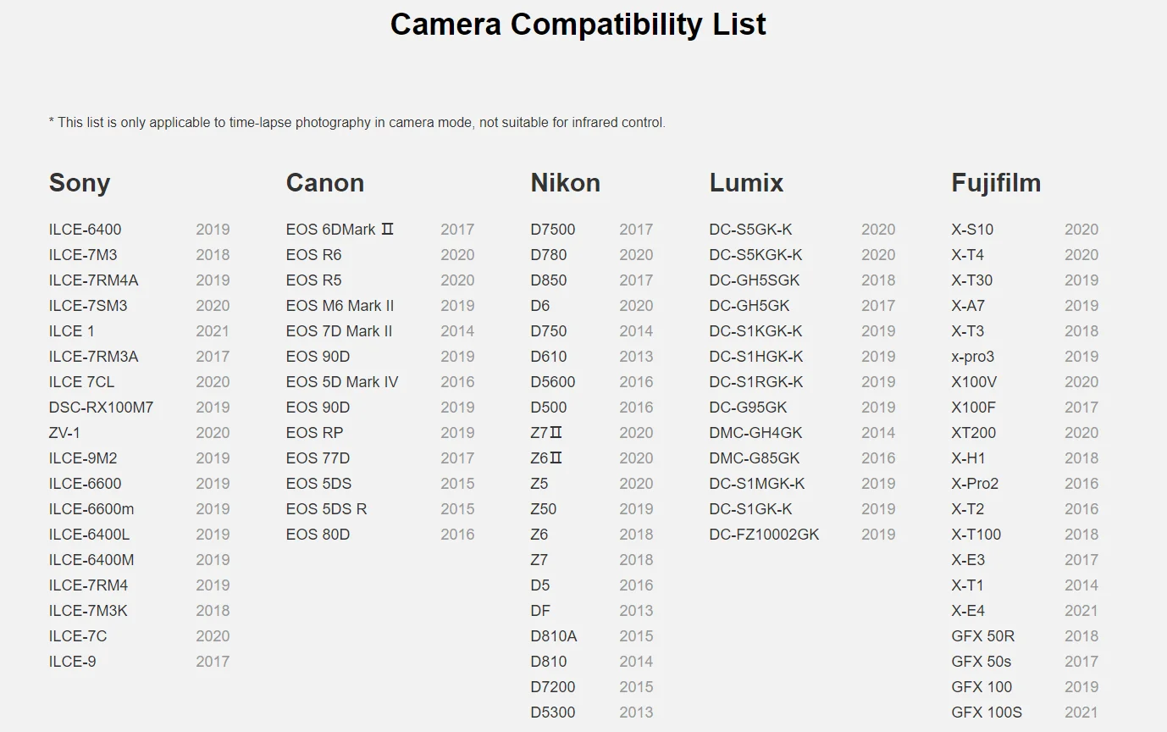Click the "Sony" brand heading

coord(80,183)
